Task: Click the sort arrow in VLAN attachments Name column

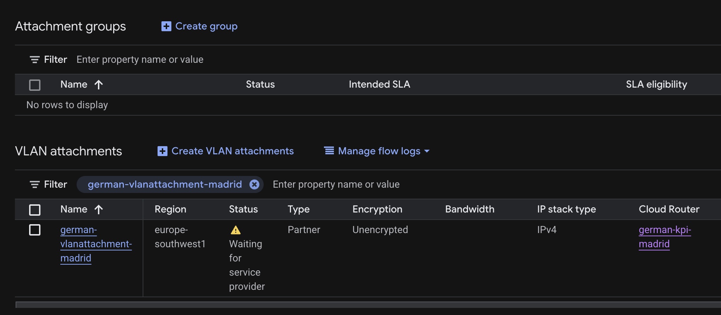Action: click(99, 209)
